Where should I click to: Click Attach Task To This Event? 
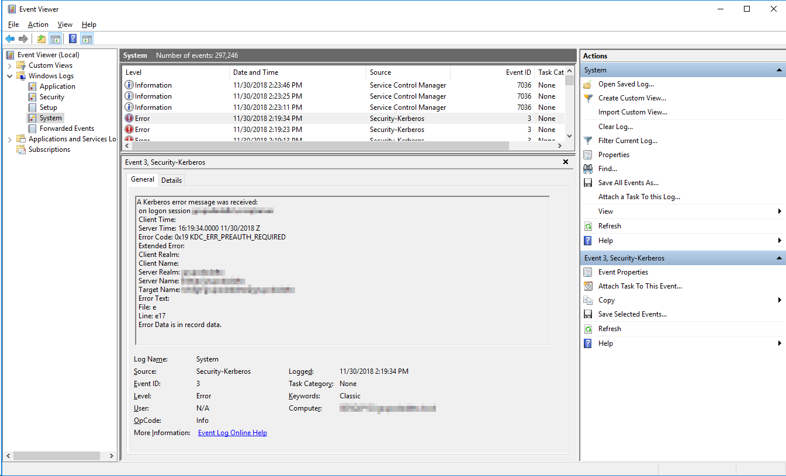(639, 286)
